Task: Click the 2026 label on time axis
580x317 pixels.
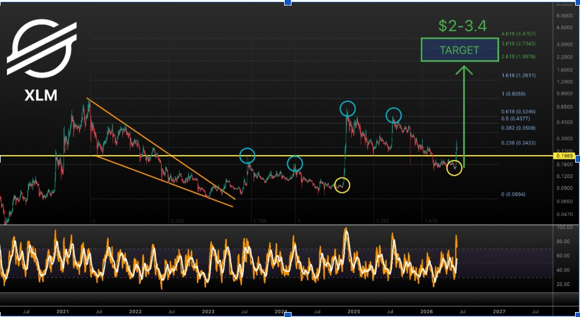Action: [427, 311]
